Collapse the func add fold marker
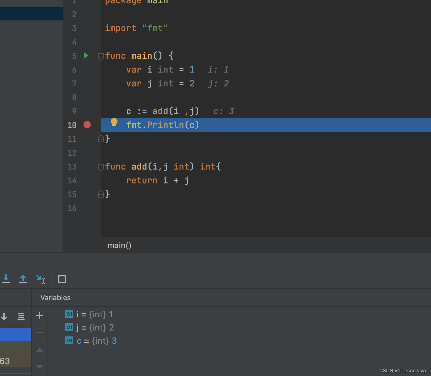Image resolution: width=431 pixels, height=376 pixels. [x=101, y=167]
